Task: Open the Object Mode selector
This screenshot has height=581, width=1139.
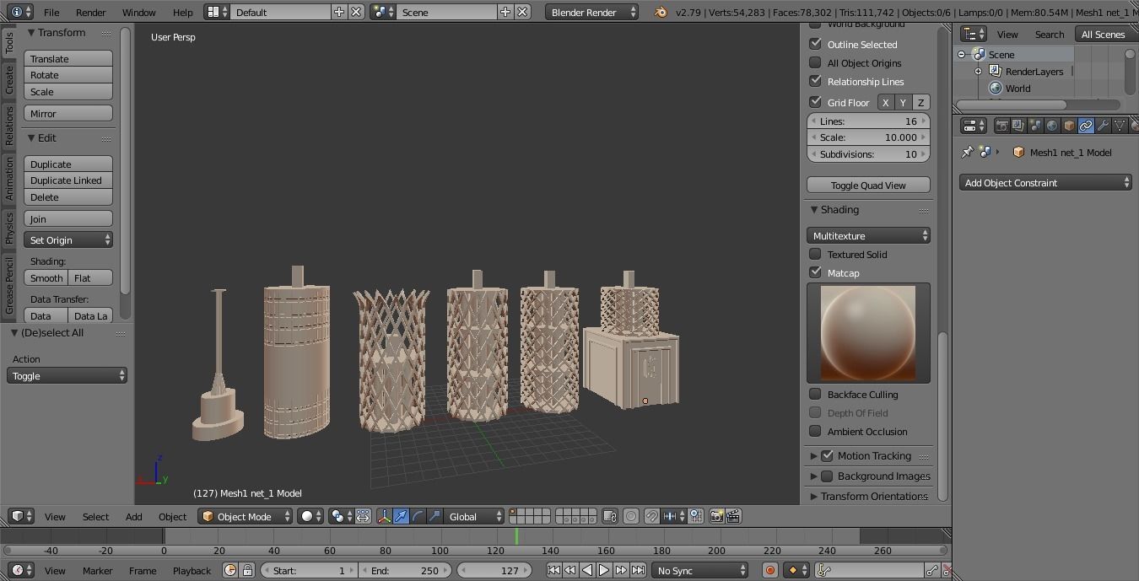Action: [x=245, y=516]
